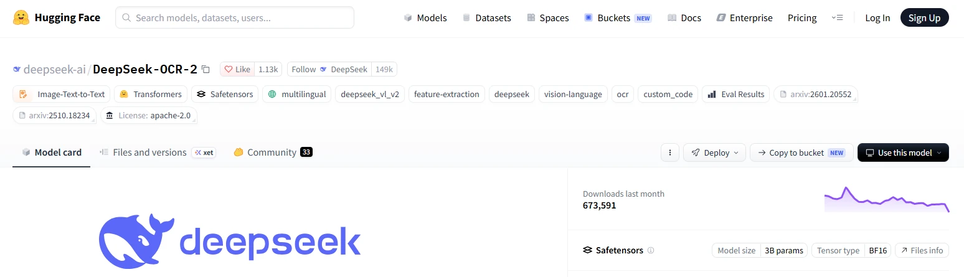Switch to the Model card tab

[52, 153]
